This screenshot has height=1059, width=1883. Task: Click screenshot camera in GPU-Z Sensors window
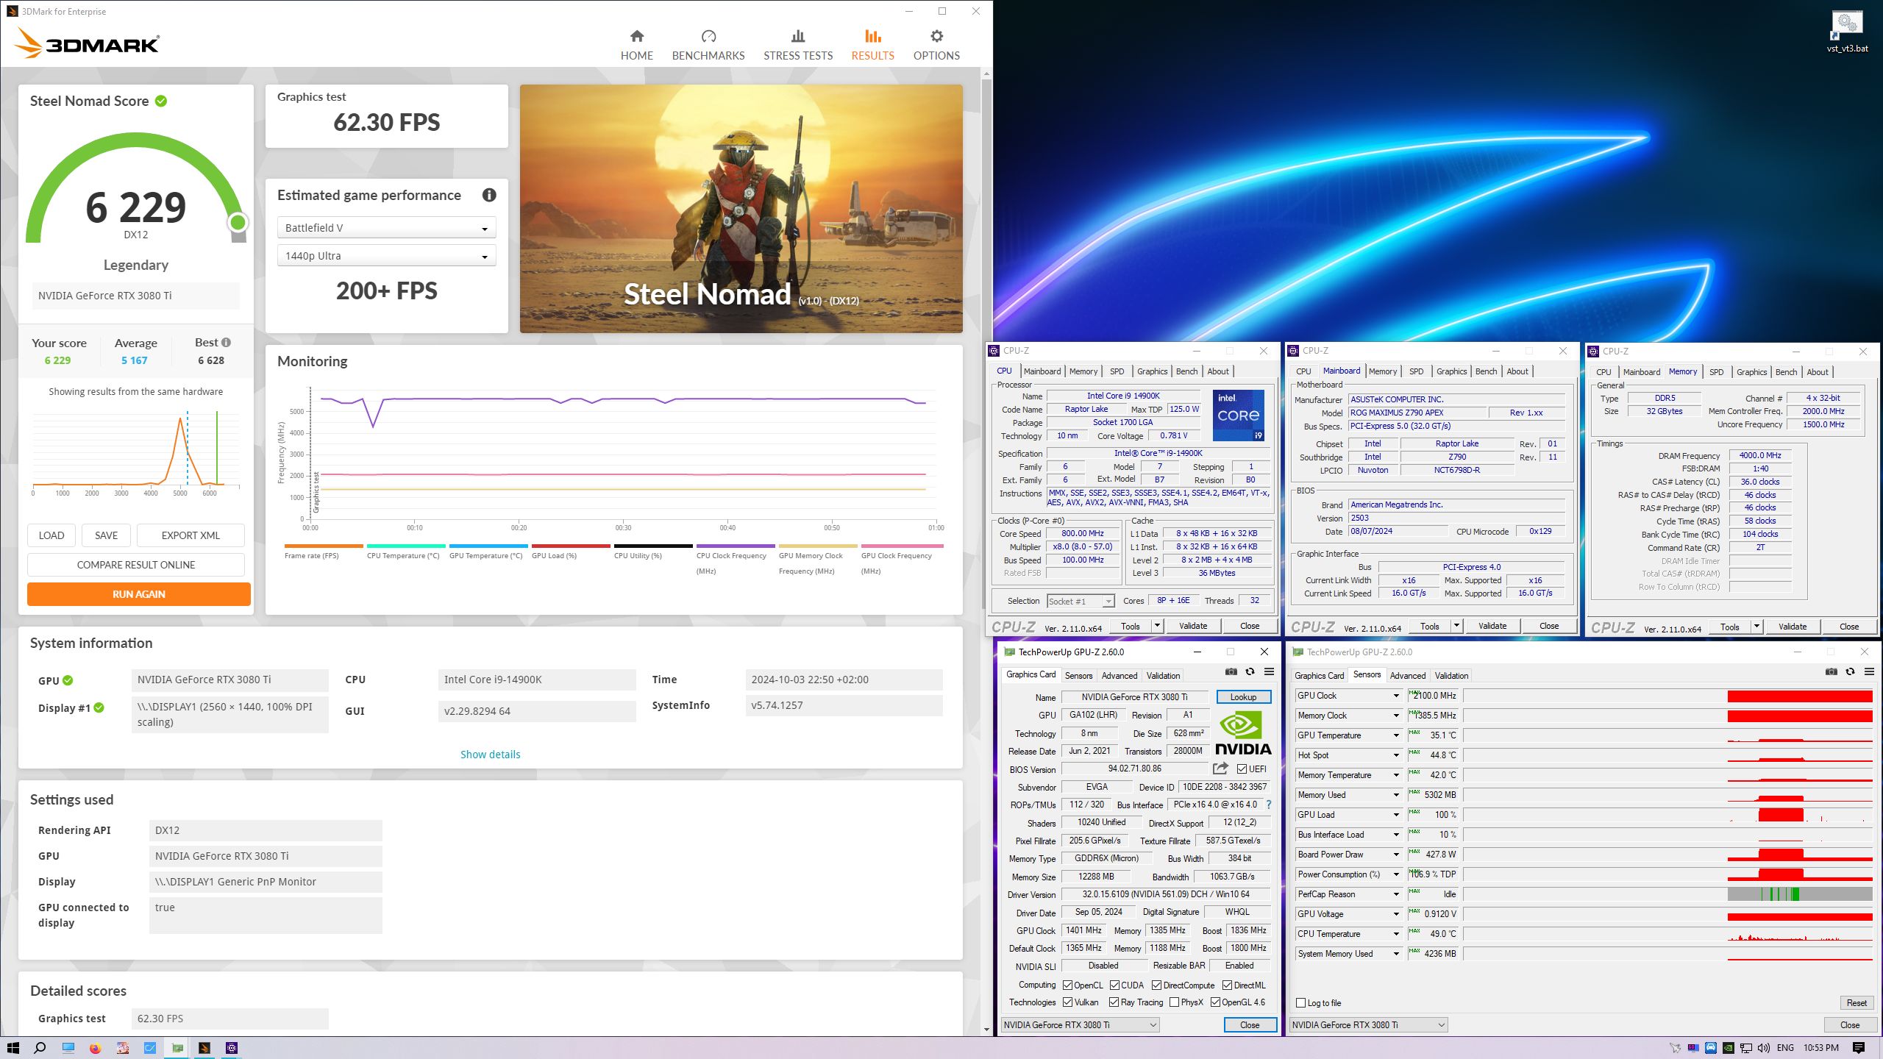1831,671
